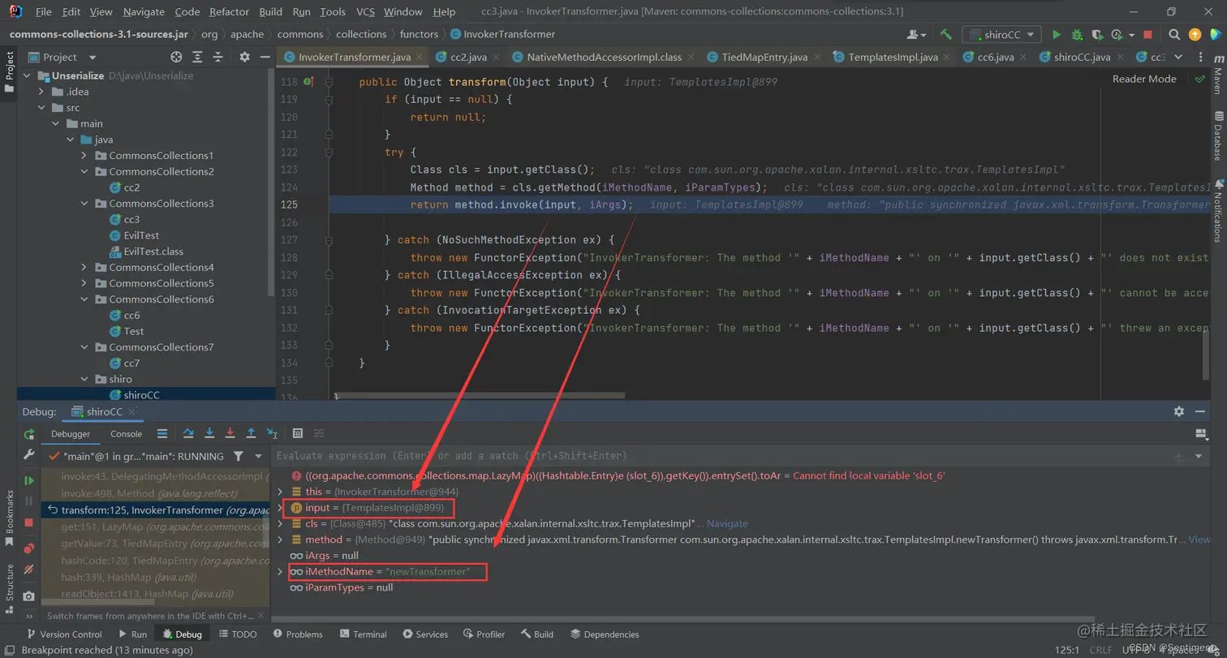
Task: Click Force Step Into red arrow icon
Action: point(230,433)
